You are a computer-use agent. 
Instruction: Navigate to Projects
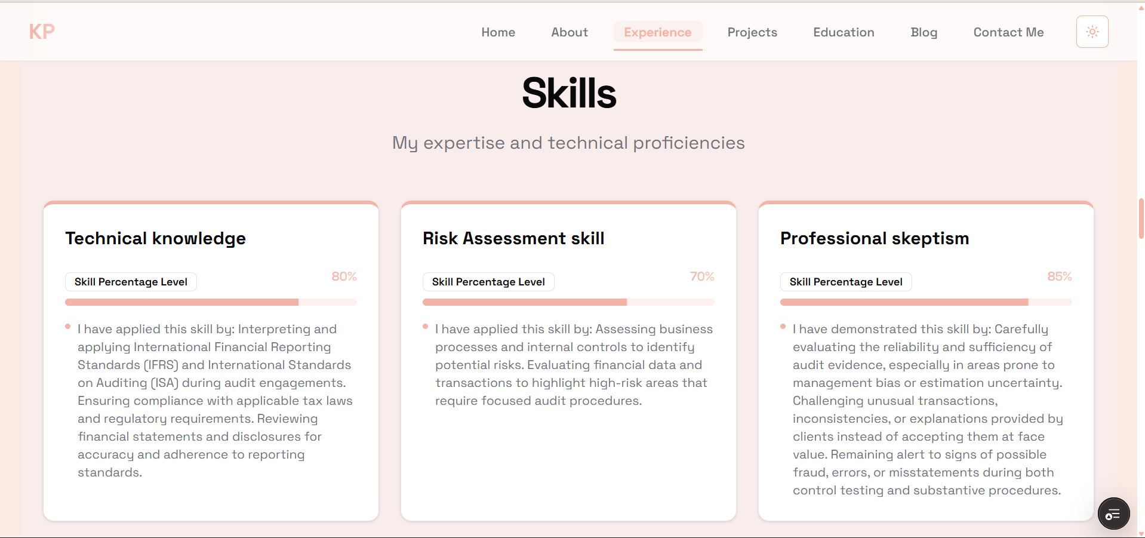pos(752,32)
